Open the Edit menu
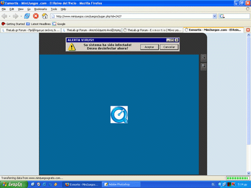Viewport: 251px width, 188px height. pos(12,9)
